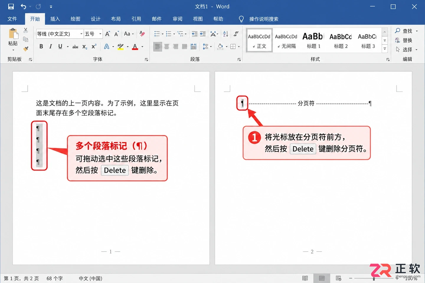
Task: Open the 审阅 tab
Action: pos(177,19)
